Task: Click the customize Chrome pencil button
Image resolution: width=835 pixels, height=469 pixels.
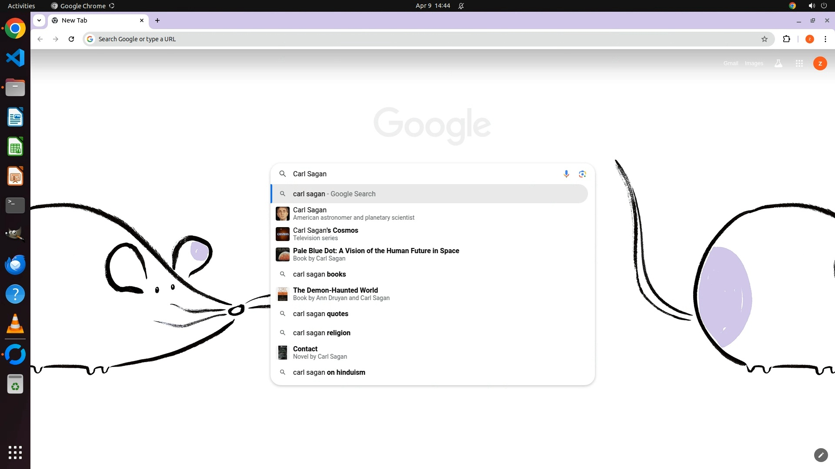Action: (821, 455)
